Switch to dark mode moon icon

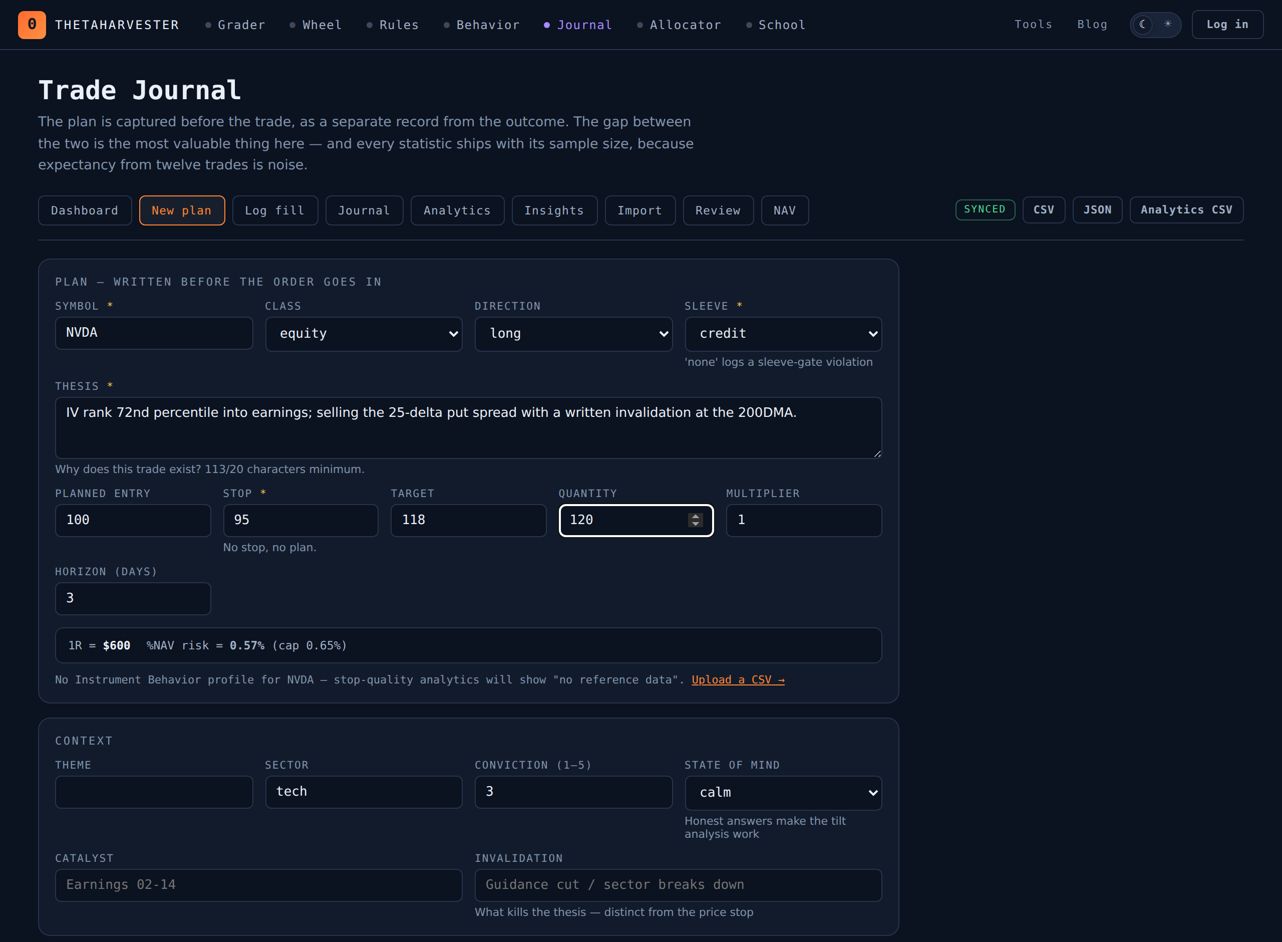(x=1143, y=25)
